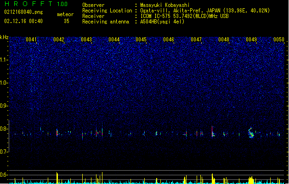The height and width of the screenshot is (184, 289).
Task: Click the red meteor echo below 0042
Action: (57, 132)
